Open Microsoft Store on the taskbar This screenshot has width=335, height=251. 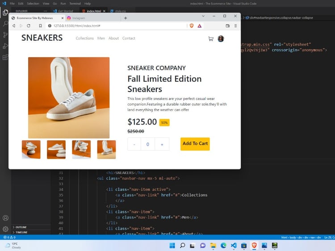pyautogui.click(x=244, y=246)
